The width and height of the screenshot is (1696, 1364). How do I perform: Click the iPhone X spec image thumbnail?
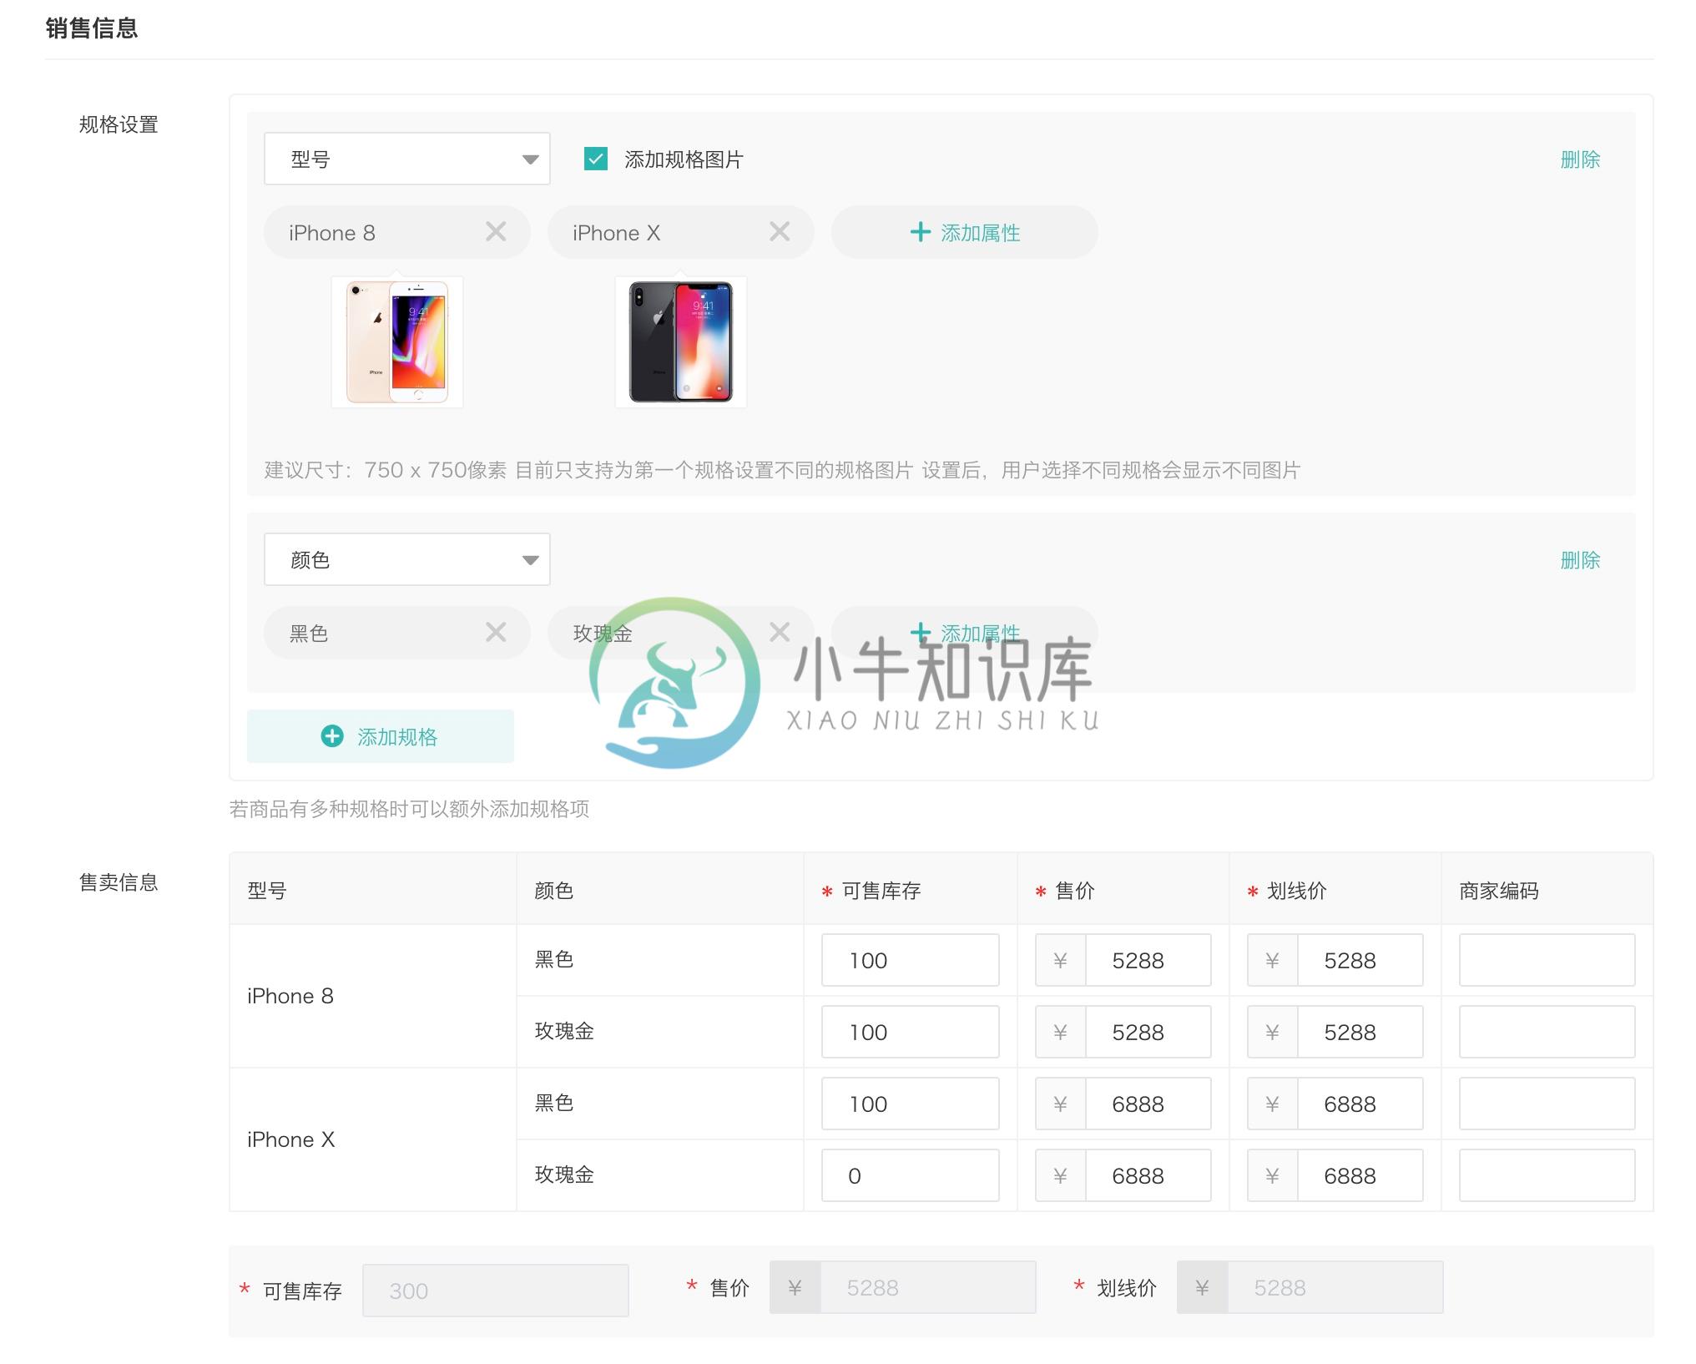681,342
